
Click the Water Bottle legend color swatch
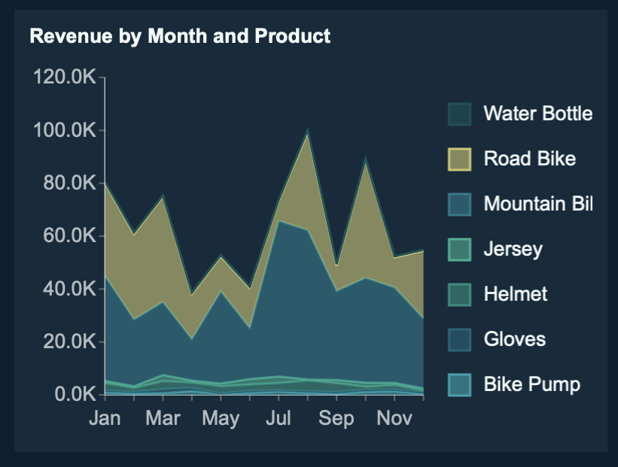click(x=459, y=114)
